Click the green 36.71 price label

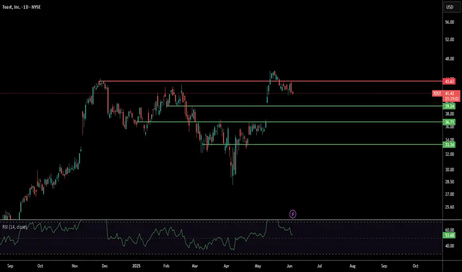pos(449,122)
